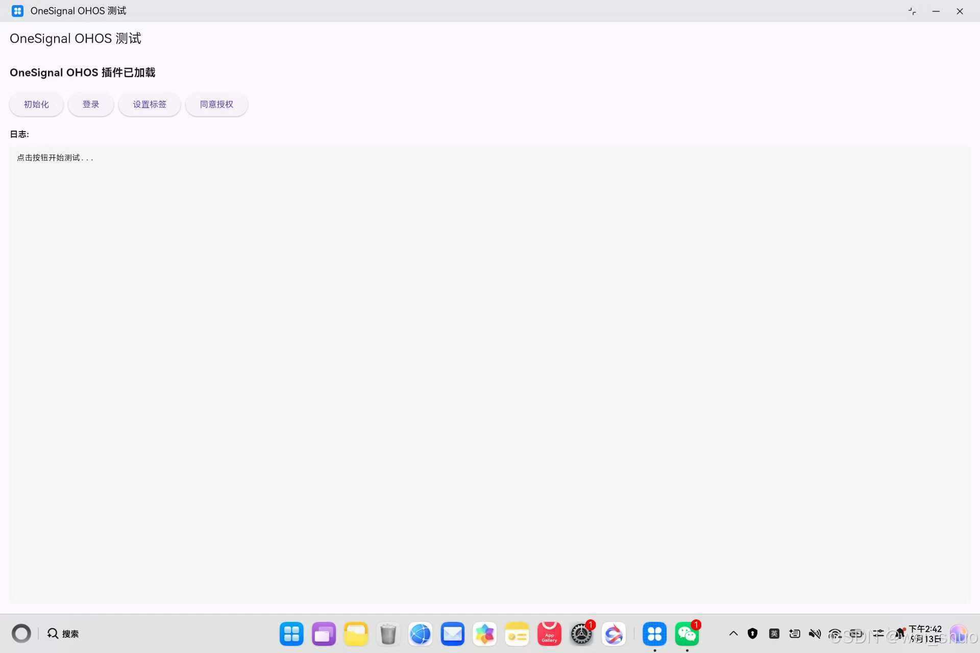Click the 初始化 button
Screen dimensions: 980x653
point(36,104)
